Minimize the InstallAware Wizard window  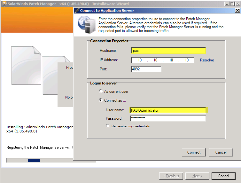(x=227, y=4)
